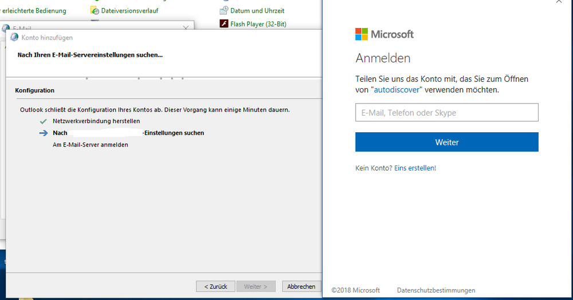Image resolution: width=573 pixels, height=300 pixels.
Task: Open the Datenschutzbestimmungen link
Action: coord(435,290)
